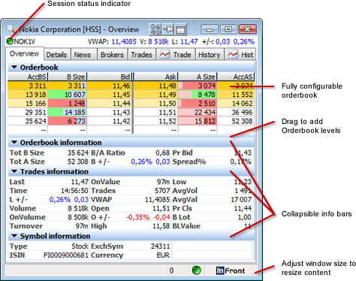Open the Details tab
The image size is (356, 281).
pyautogui.click(x=56, y=55)
